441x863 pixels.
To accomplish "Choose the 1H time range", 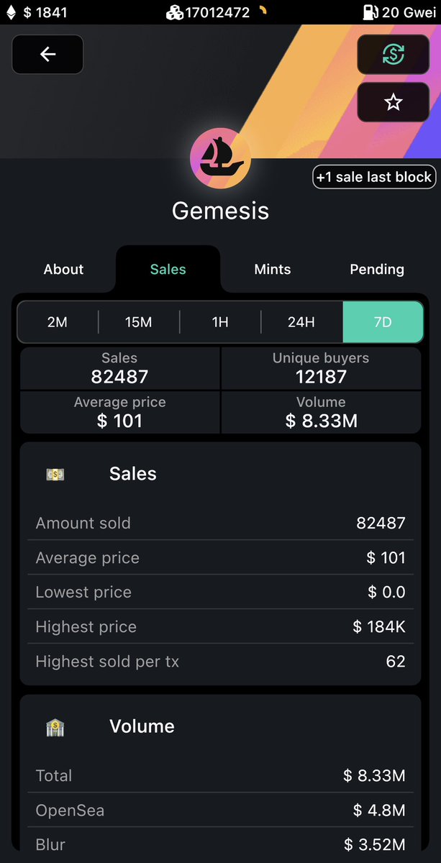I will coord(220,322).
